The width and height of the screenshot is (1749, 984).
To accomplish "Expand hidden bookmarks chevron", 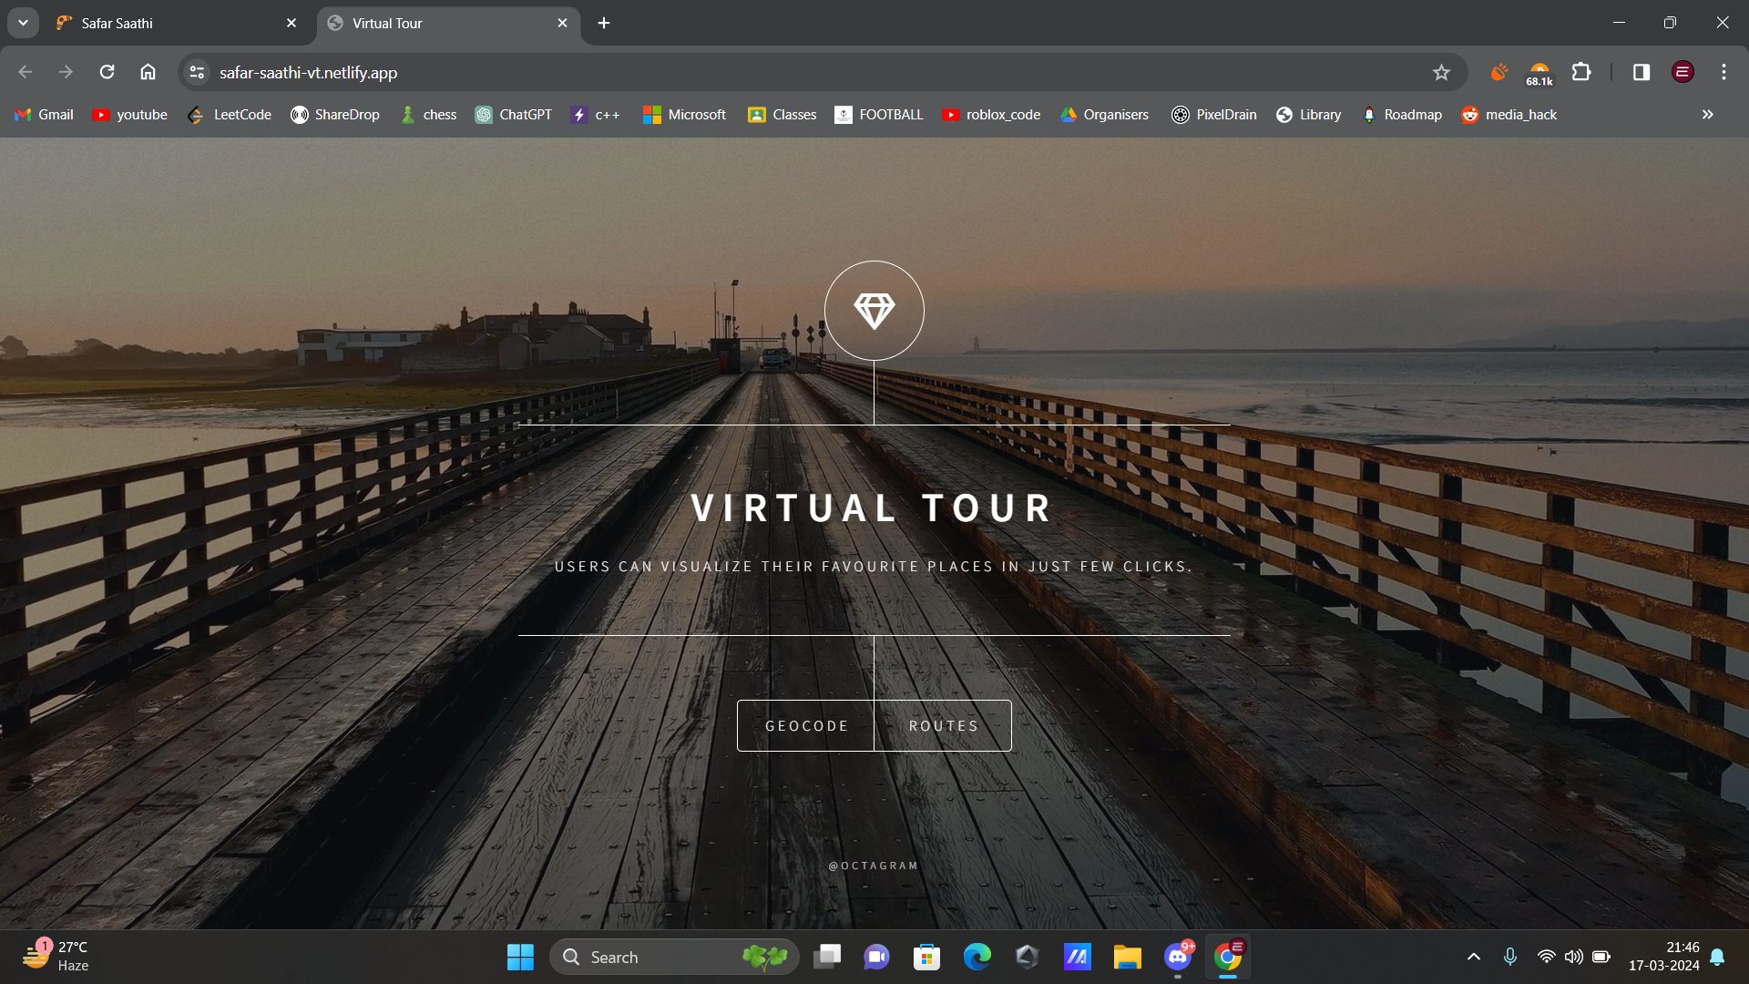I will 1707,115.
